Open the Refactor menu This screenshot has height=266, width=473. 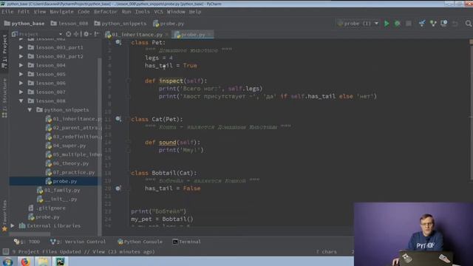(106, 12)
